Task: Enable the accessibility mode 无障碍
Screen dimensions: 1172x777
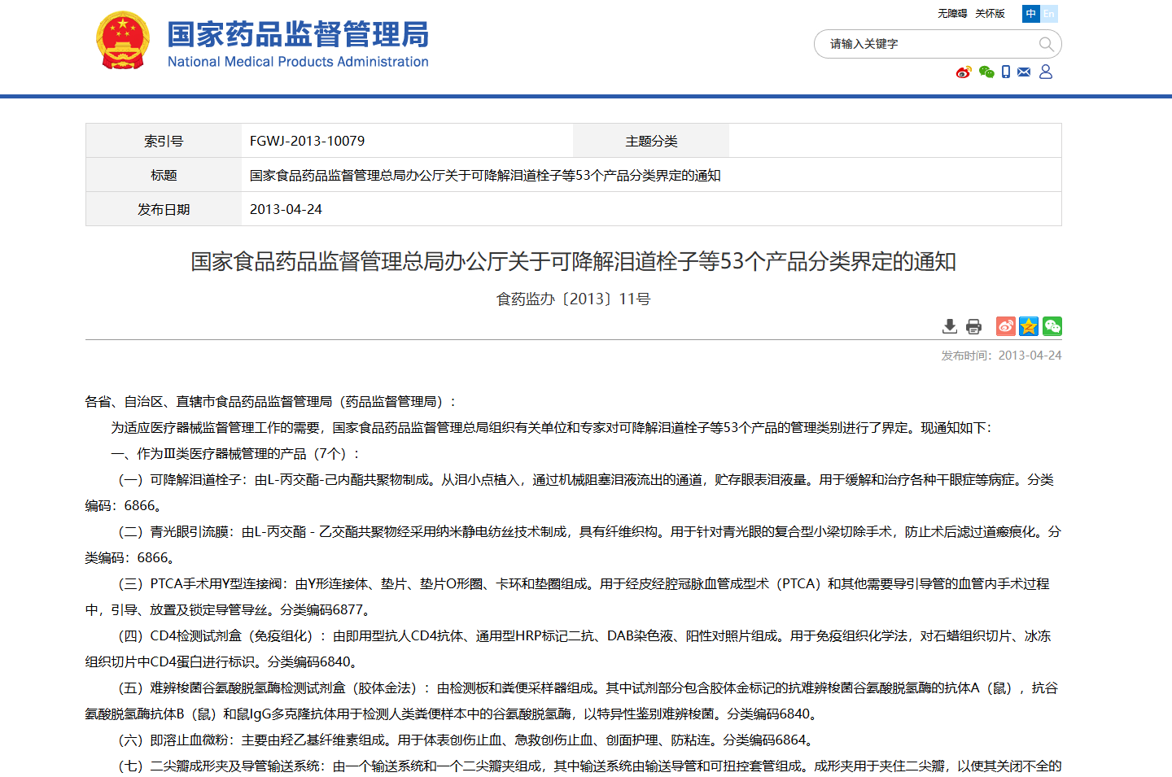Action: click(x=952, y=14)
